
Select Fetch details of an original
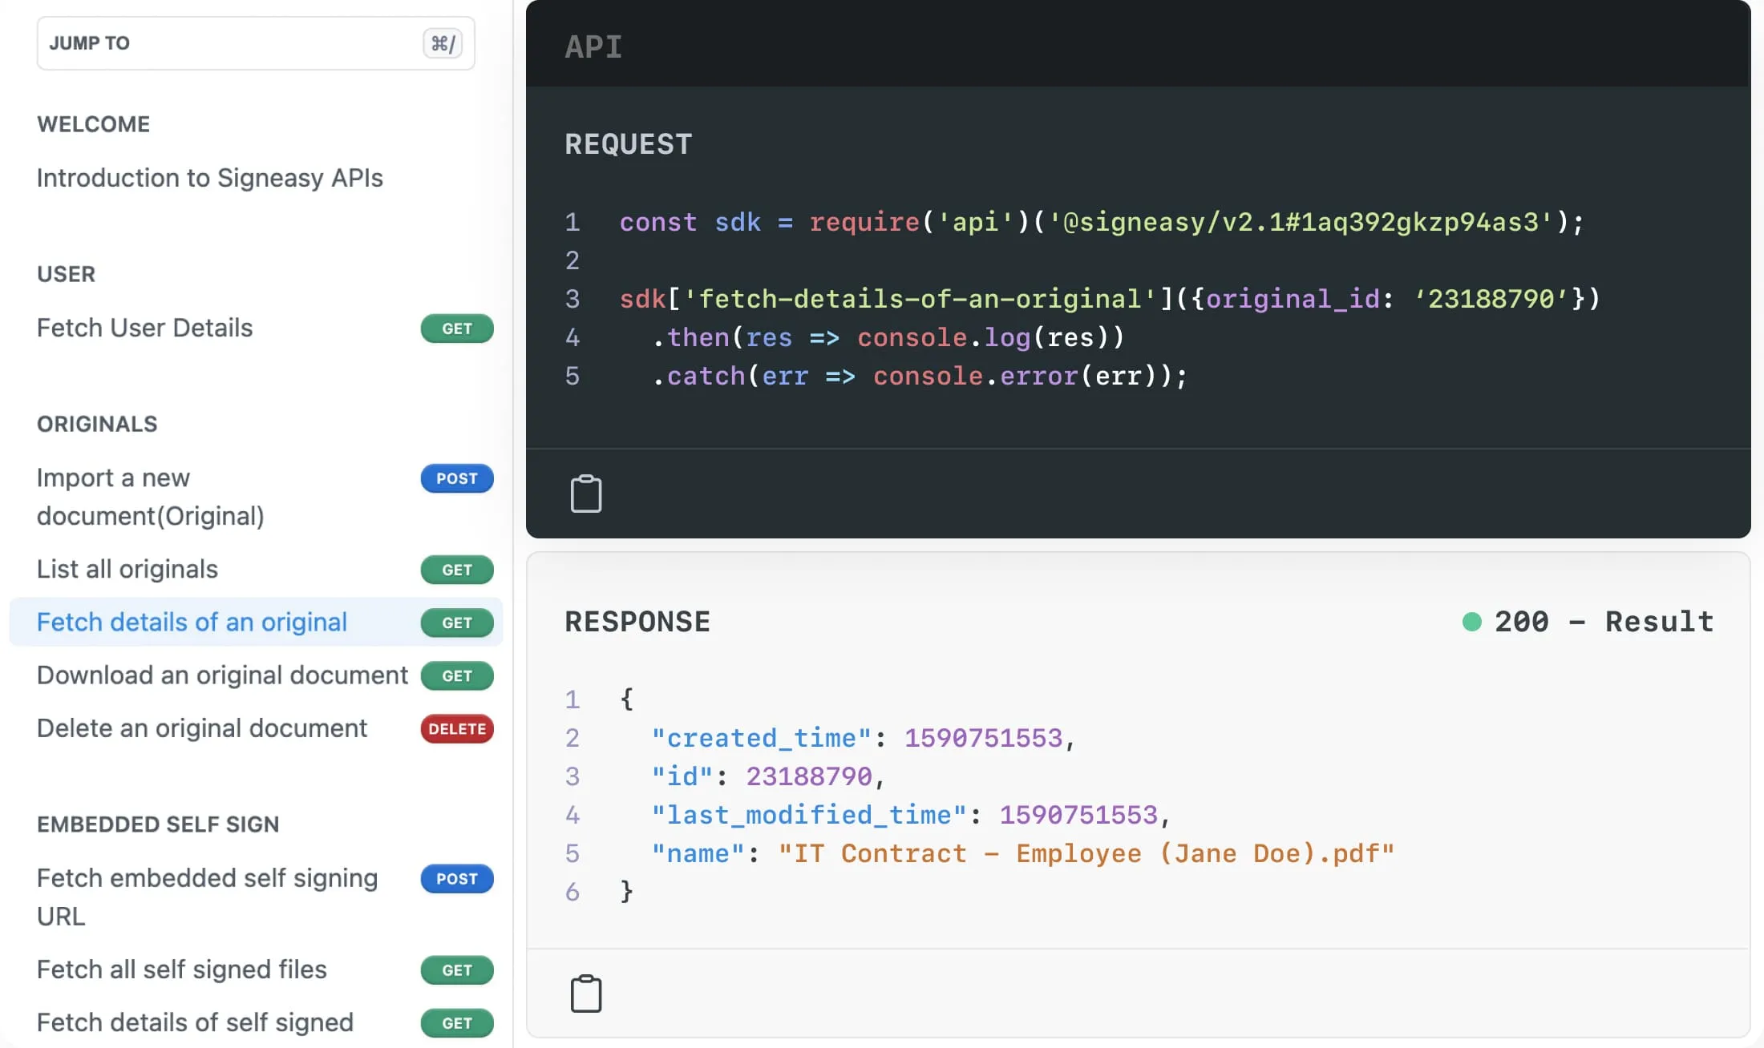pos(192,622)
